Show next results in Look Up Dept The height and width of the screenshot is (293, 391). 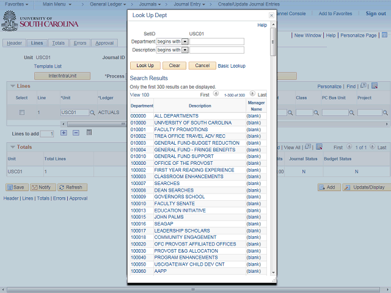252,93
